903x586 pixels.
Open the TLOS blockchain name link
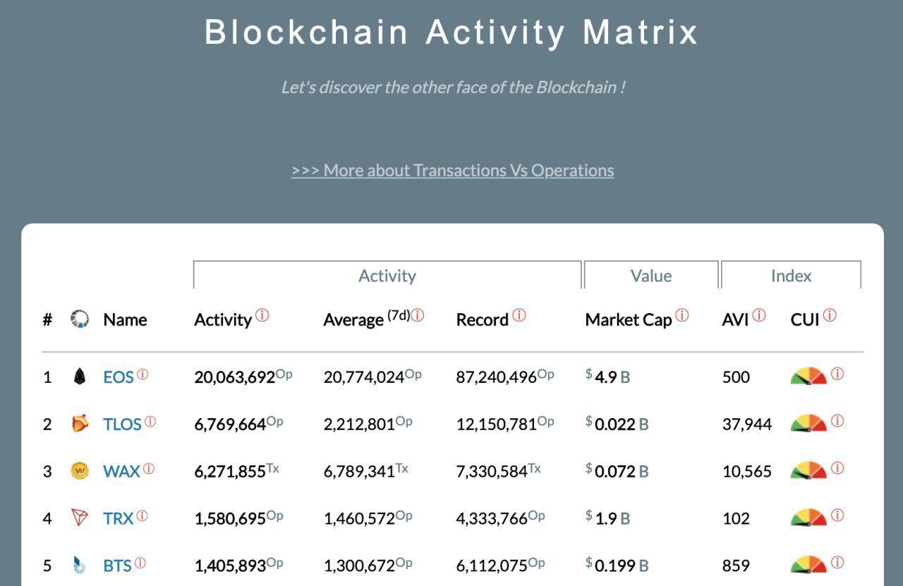123,424
